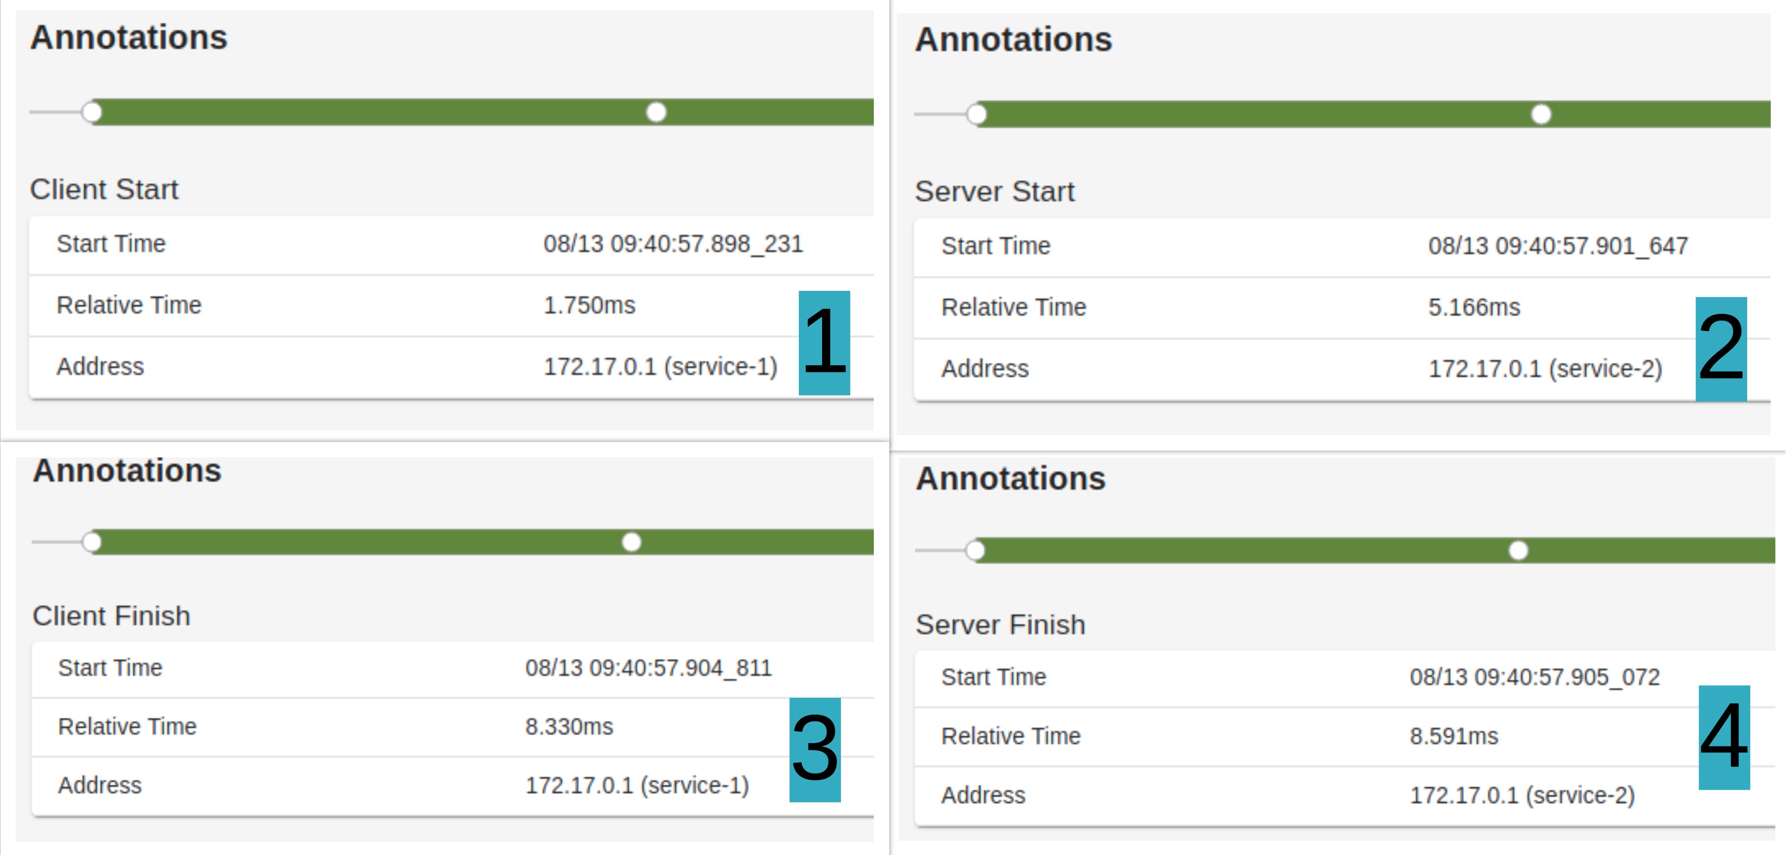Click the blue number 4 badge
1786x855 pixels.
pos(1724,737)
